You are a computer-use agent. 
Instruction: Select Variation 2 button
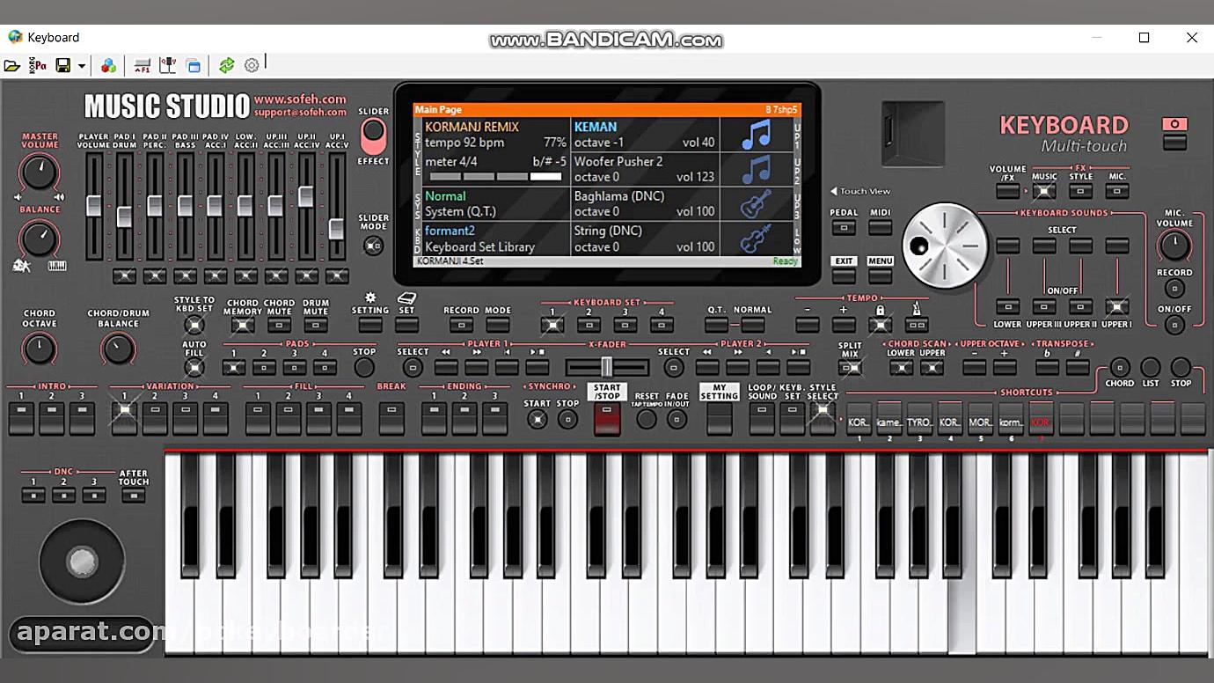coord(155,418)
